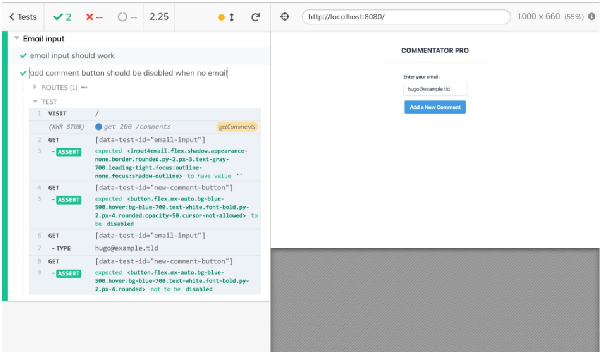The width and height of the screenshot is (601, 353).
Task: Open the selector playground crosshair
Action: click(x=285, y=17)
